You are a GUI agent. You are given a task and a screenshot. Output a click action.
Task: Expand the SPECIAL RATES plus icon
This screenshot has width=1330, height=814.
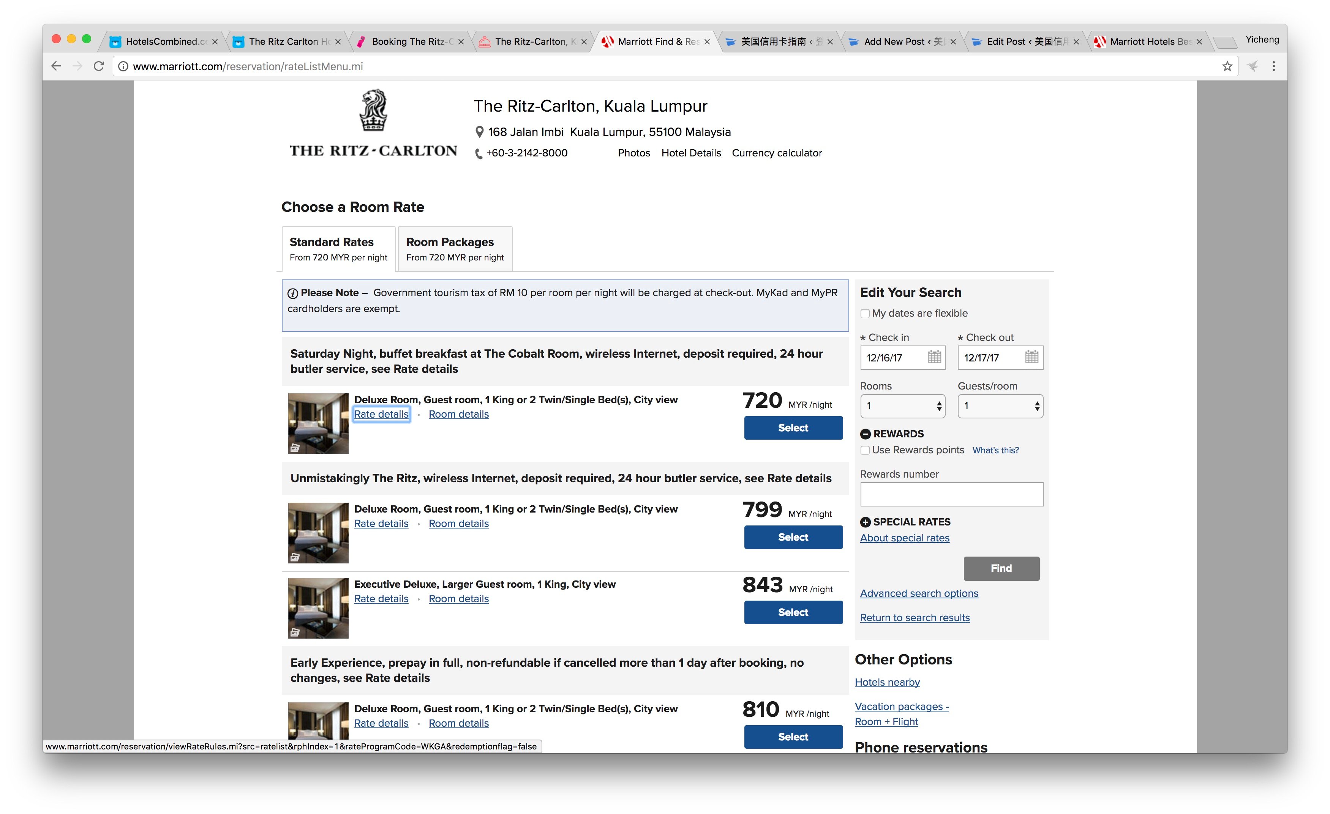pos(865,522)
